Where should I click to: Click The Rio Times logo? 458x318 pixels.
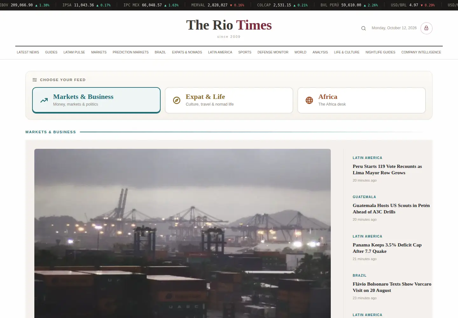tap(229, 25)
